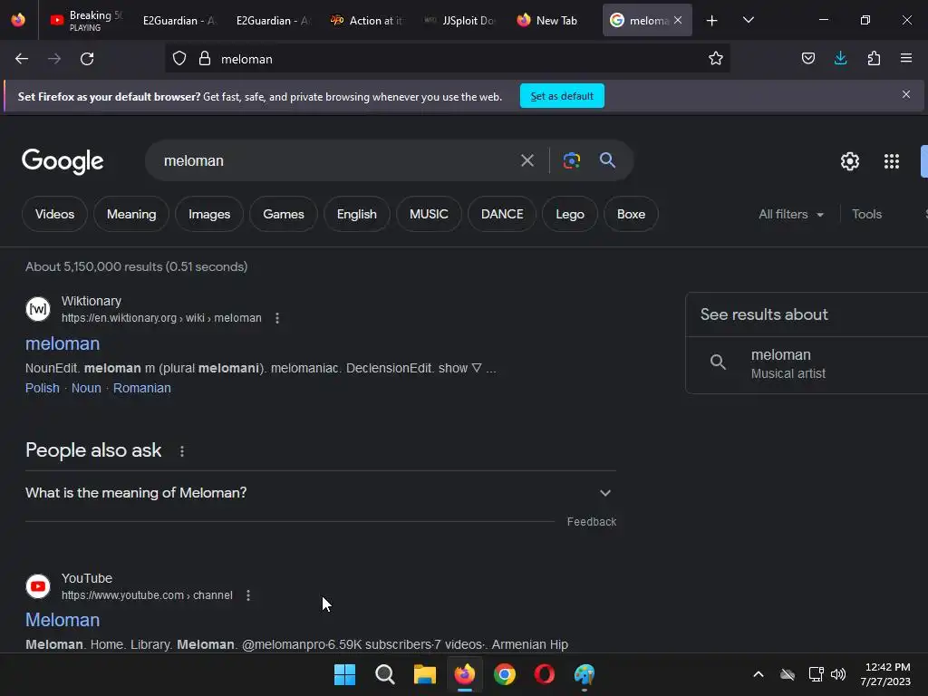
Task: Show hidden system tray icons
Action: click(759, 674)
